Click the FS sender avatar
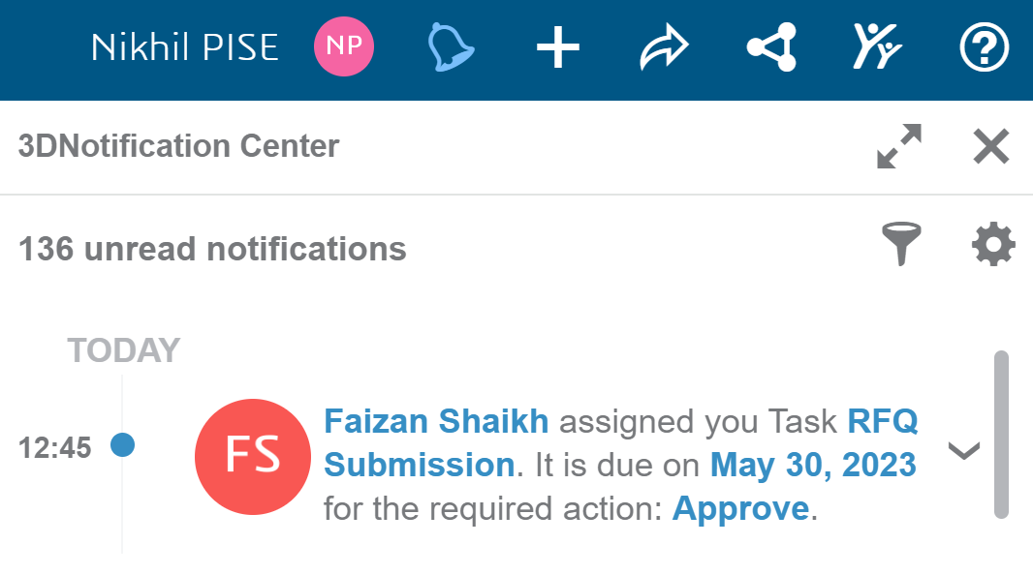This screenshot has height=575, width=1033. [253, 457]
